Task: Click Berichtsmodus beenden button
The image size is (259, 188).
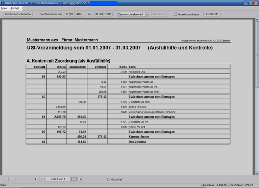Action: coord(18,14)
